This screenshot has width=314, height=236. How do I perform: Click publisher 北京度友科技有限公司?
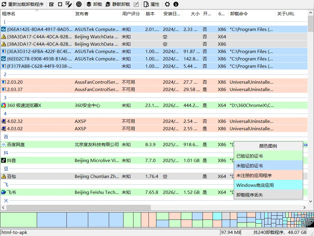click(97, 144)
